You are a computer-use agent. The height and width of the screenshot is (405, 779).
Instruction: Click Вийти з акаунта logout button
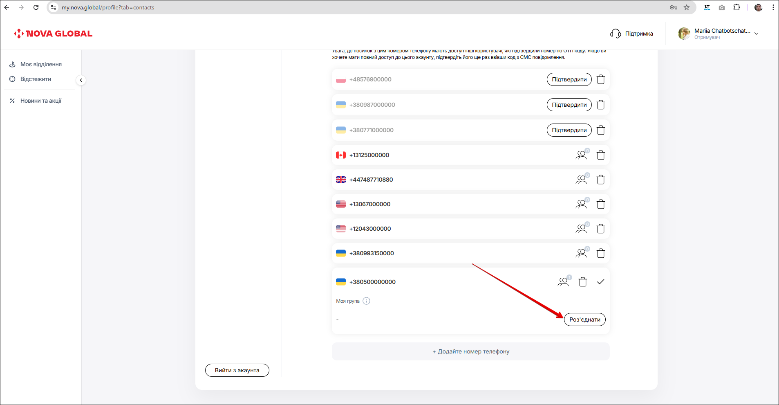point(237,370)
